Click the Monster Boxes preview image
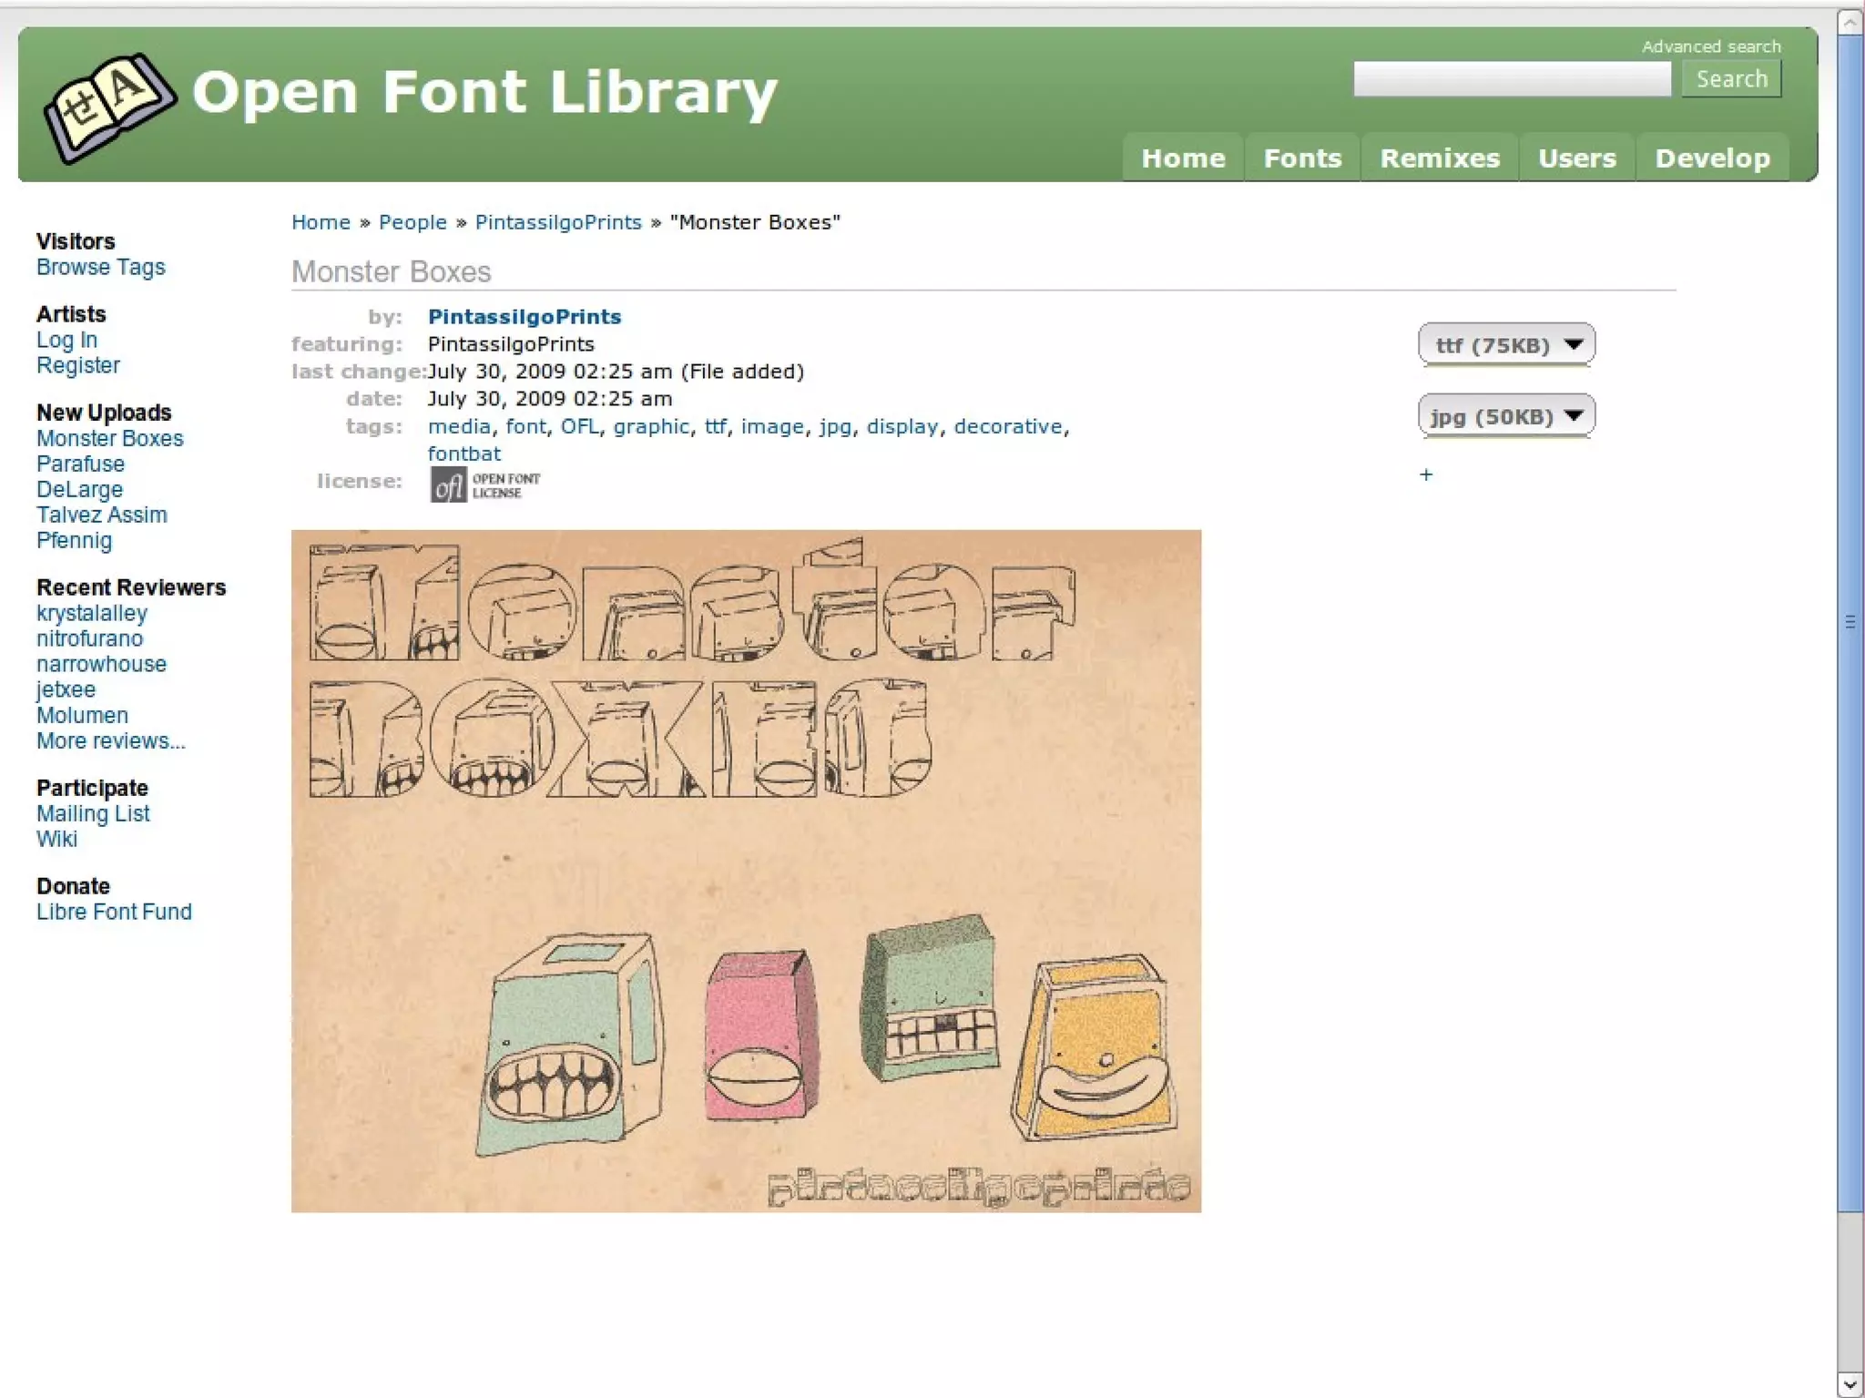This screenshot has height=1398, width=1865. (746, 871)
